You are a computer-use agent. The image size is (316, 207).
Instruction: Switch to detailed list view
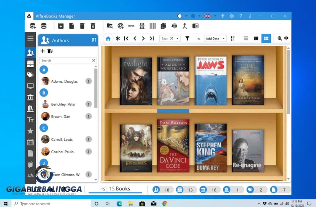tap(256, 39)
